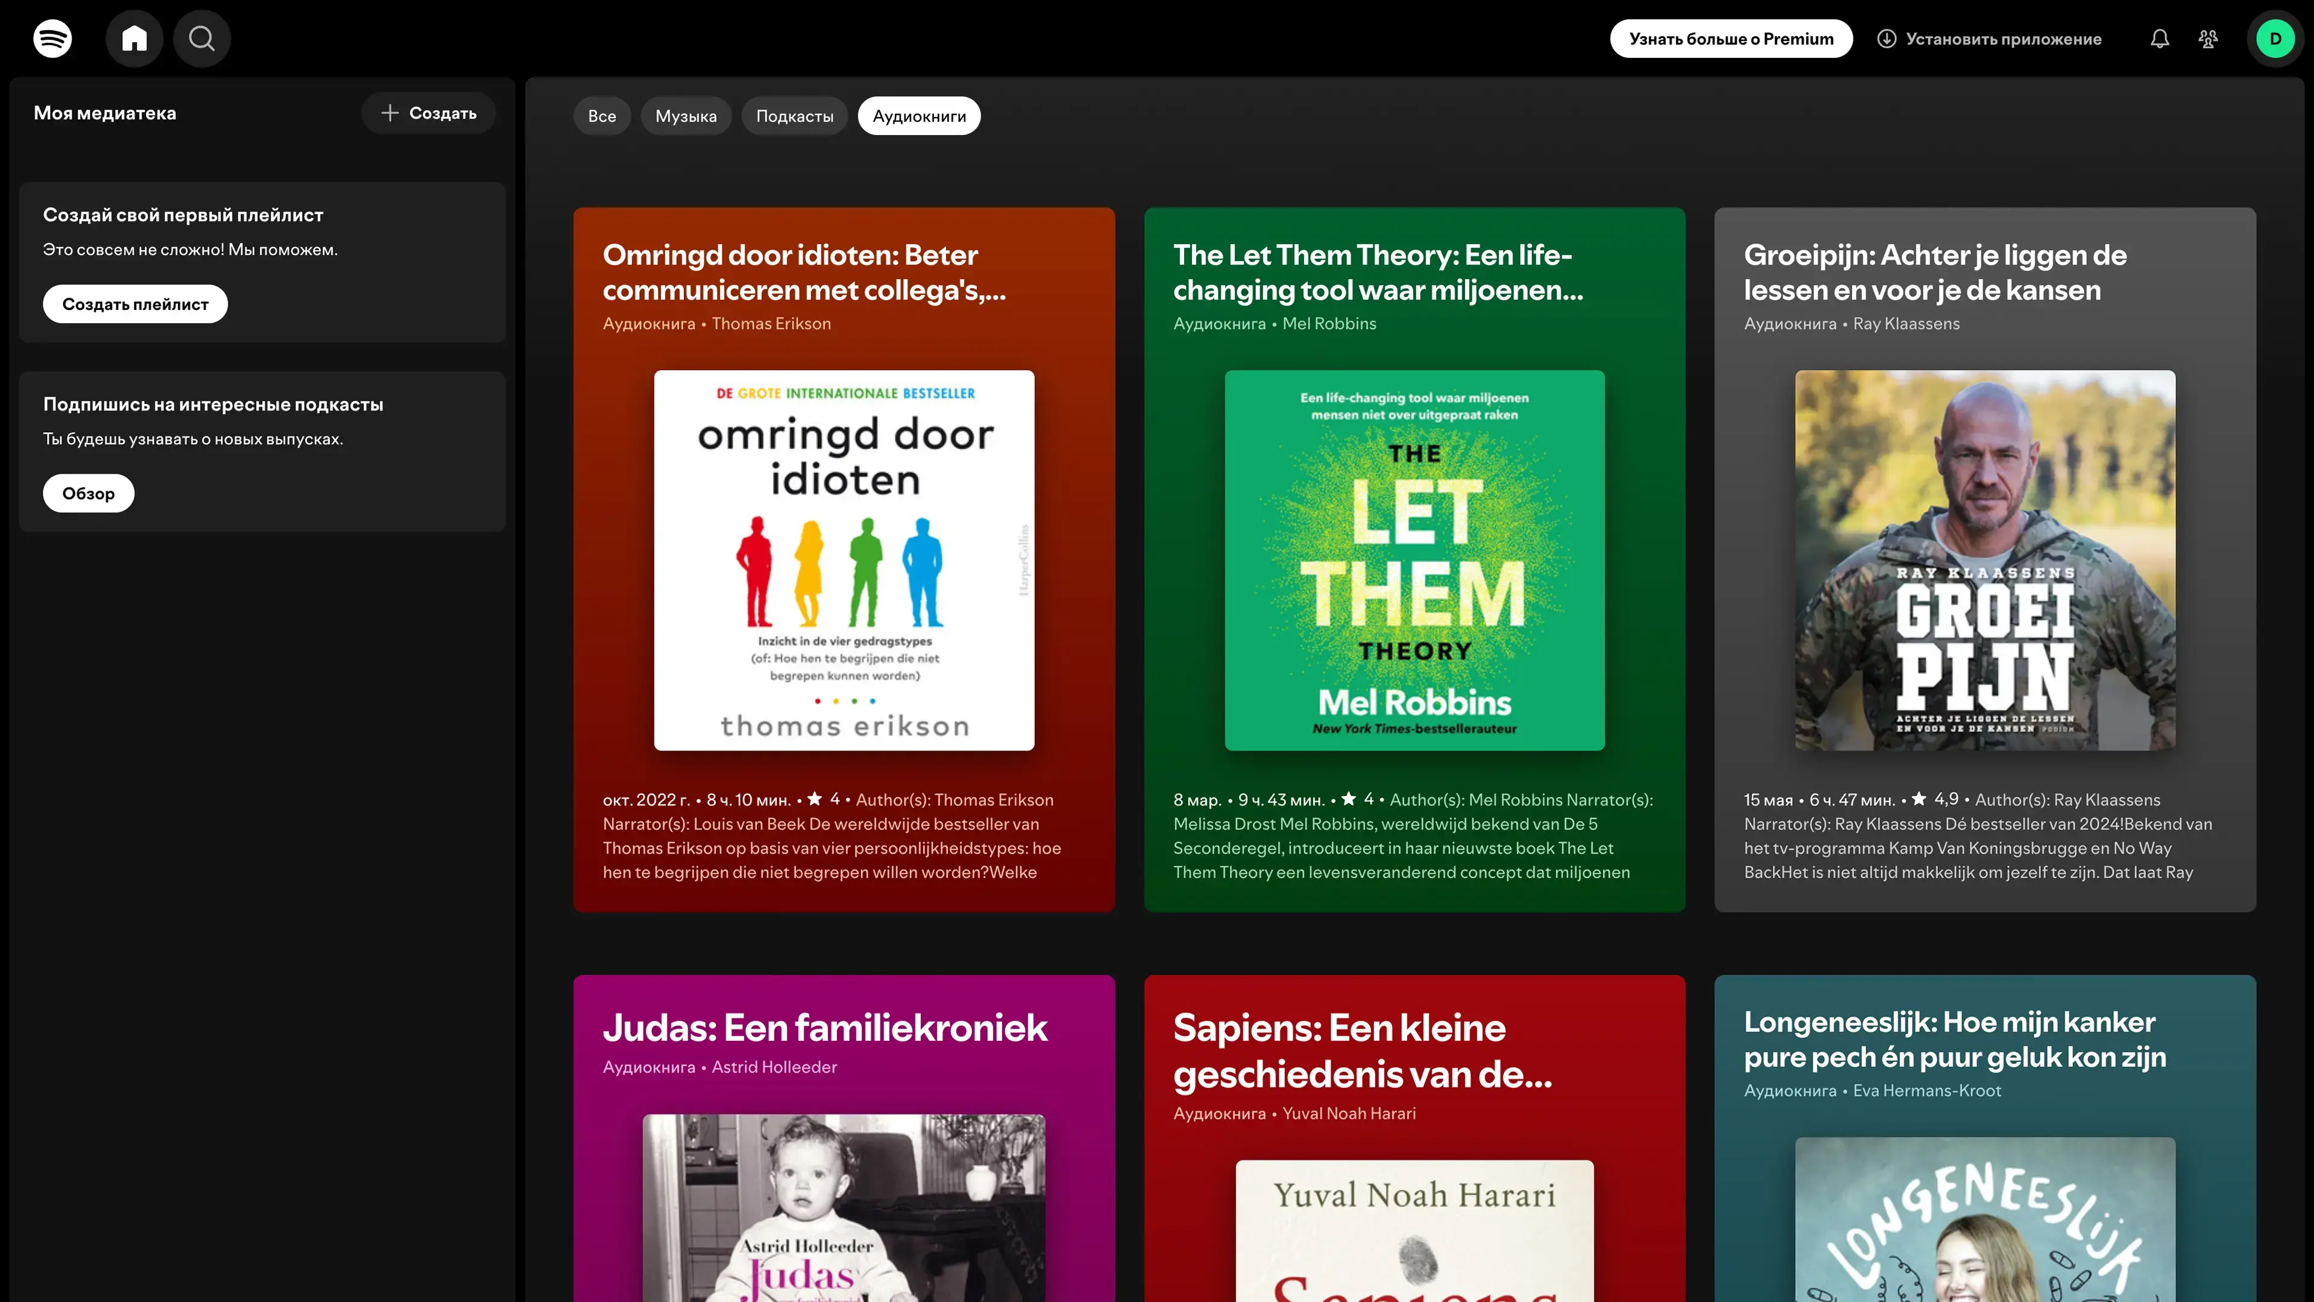2314x1302 pixels.
Task: Switch to the Музыка filter
Action: point(685,116)
